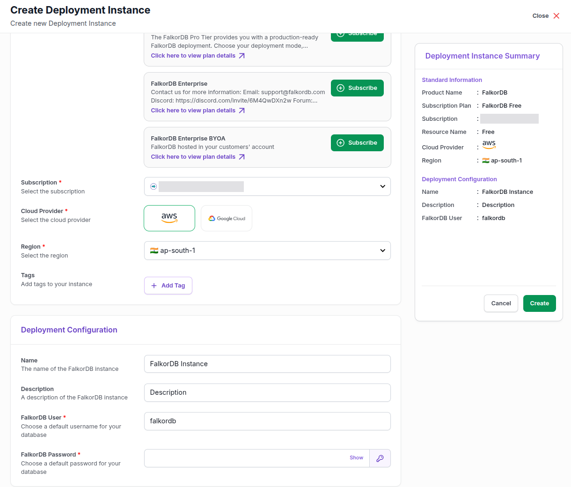Image resolution: width=571 pixels, height=487 pixels.
Task: Click the Deployment Configuration section heading
Action: pos(69,330)
